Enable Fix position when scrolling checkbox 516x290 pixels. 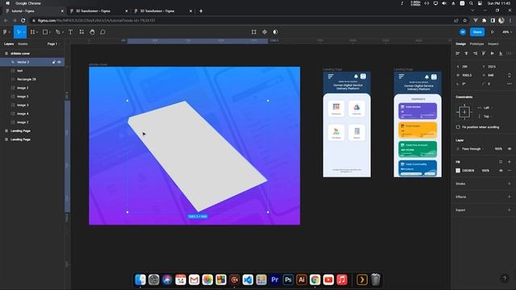click(x=458, y=127)
